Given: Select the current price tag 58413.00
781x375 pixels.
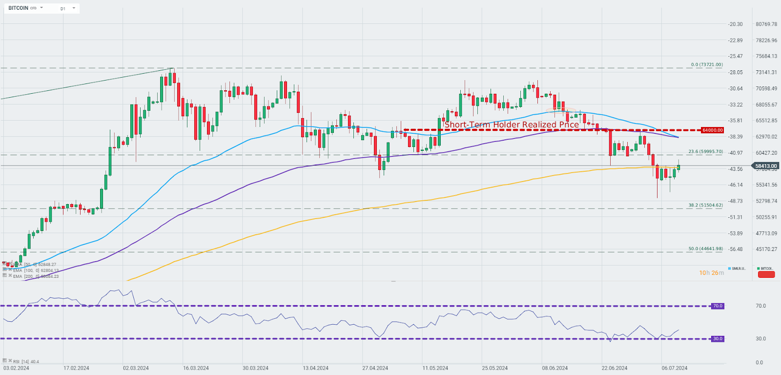Looking at the screenshot, I should (x=766, y=166).
